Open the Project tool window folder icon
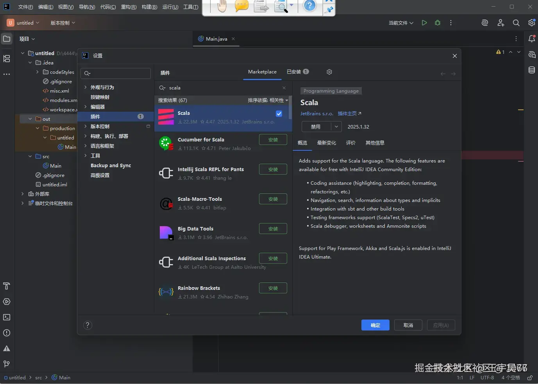The height and width of the screenshot is (384, 538). [x=7, y=39]
